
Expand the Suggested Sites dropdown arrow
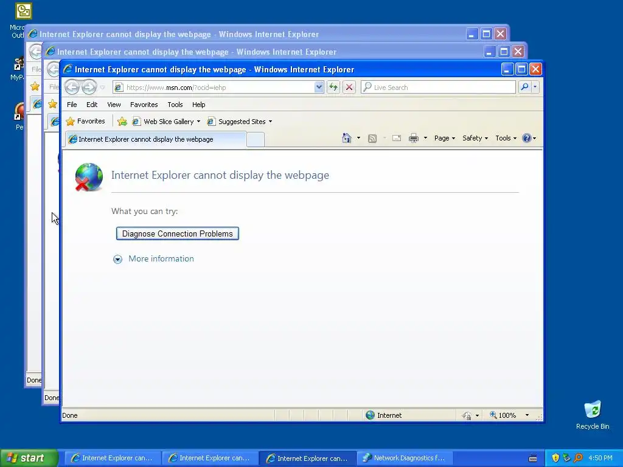270,122
